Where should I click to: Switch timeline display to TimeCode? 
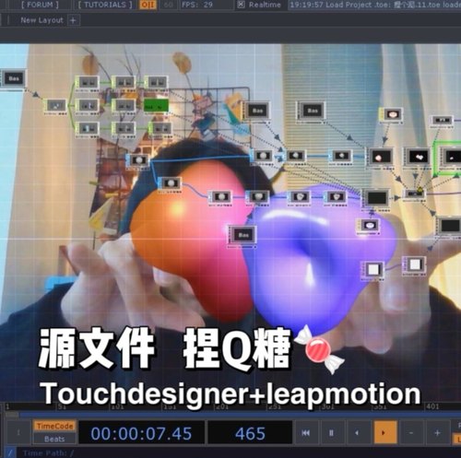coord(54,426)
